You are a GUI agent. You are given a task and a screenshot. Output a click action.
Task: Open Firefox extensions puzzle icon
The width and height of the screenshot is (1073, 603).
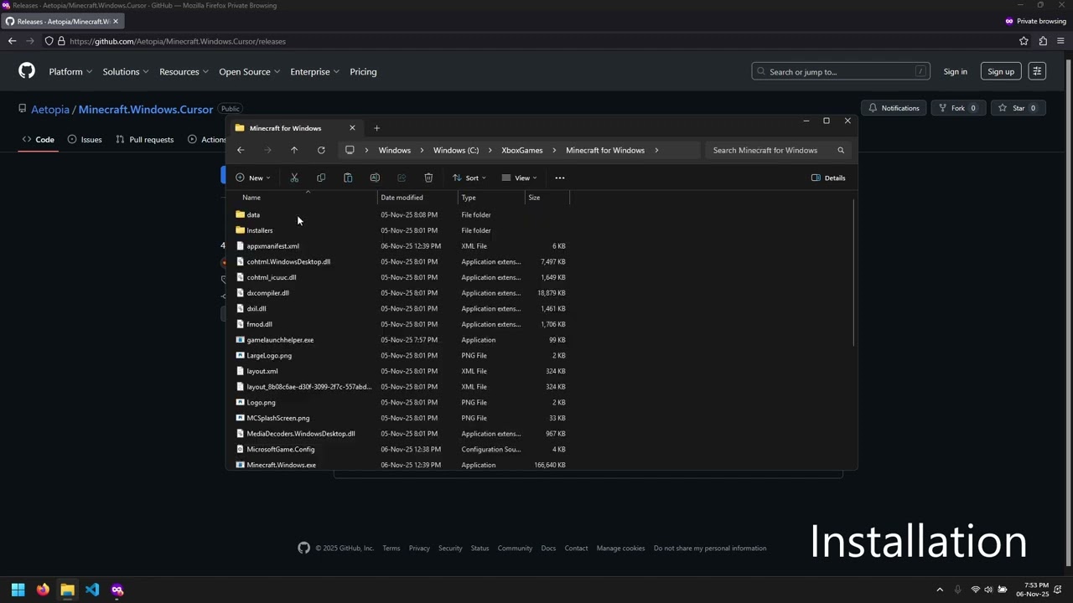(x=1043, y=41)
